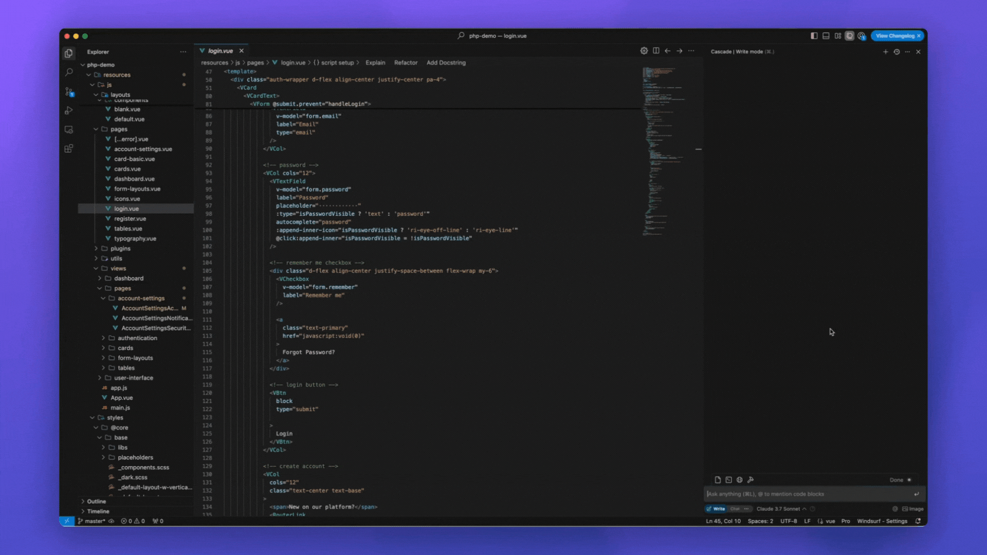This screenshot has height=555, width=987.
Task: Attach an Image to Cascade
Action: pos(913,509)
